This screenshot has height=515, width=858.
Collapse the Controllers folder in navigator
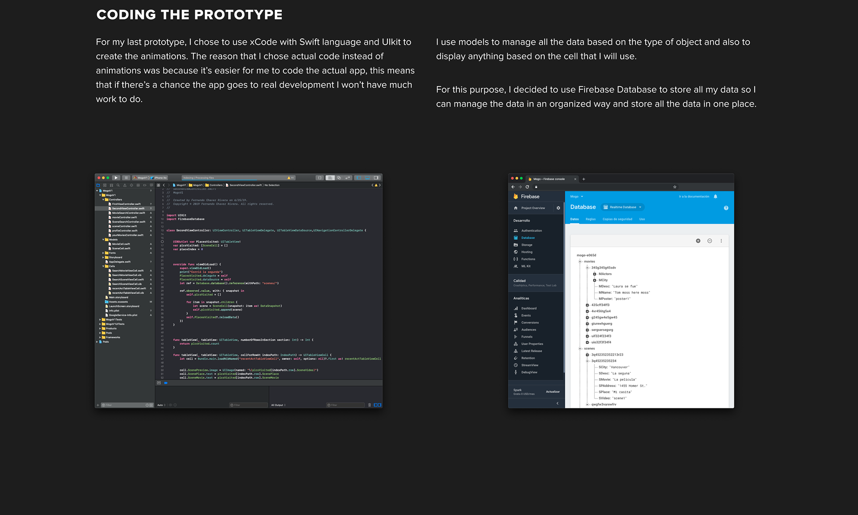click(x=103, y=199)
